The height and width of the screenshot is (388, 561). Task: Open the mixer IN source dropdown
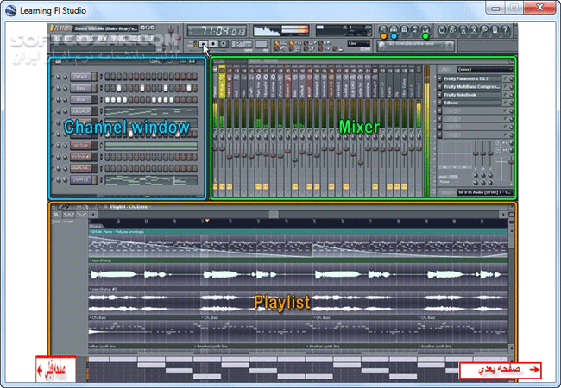tap(485, 69)
